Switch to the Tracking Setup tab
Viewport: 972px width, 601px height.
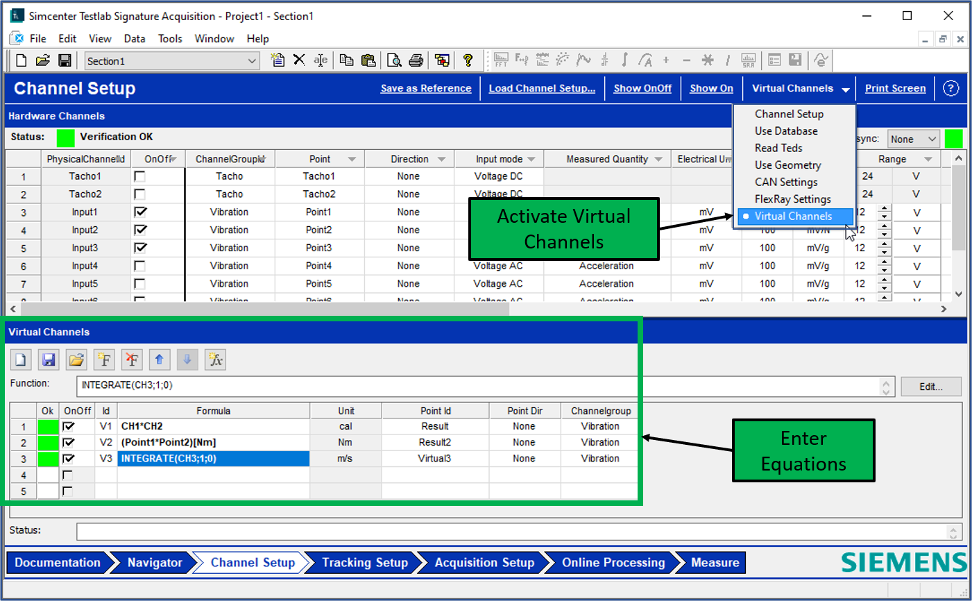point(365,562)
